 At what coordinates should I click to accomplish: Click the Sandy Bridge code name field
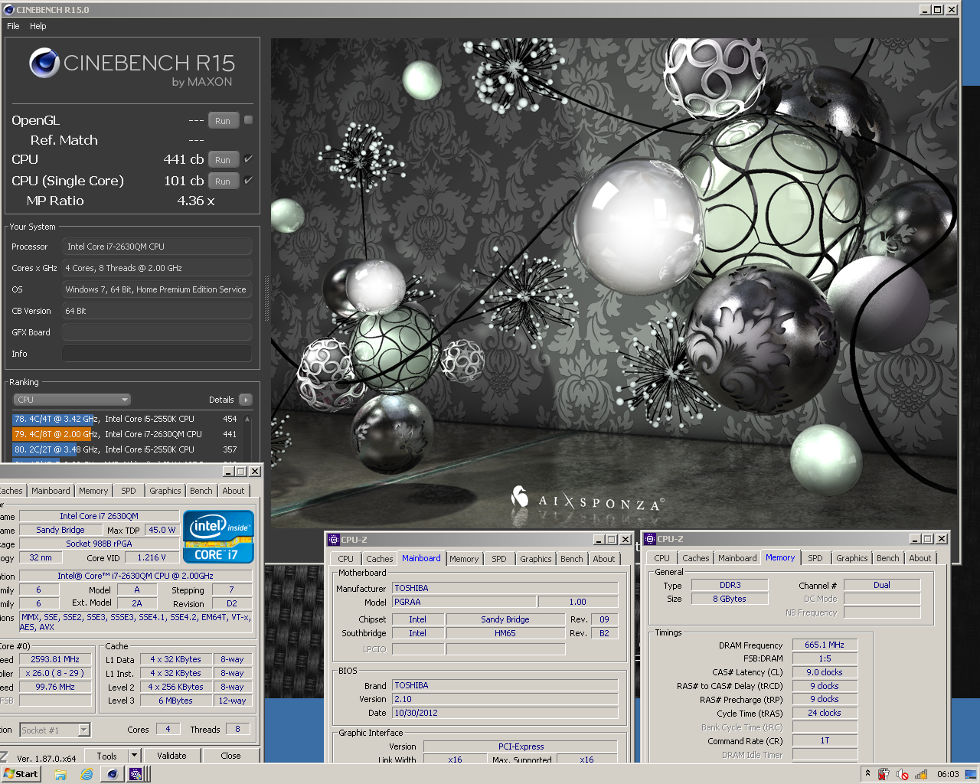click(x=60, y=530)
